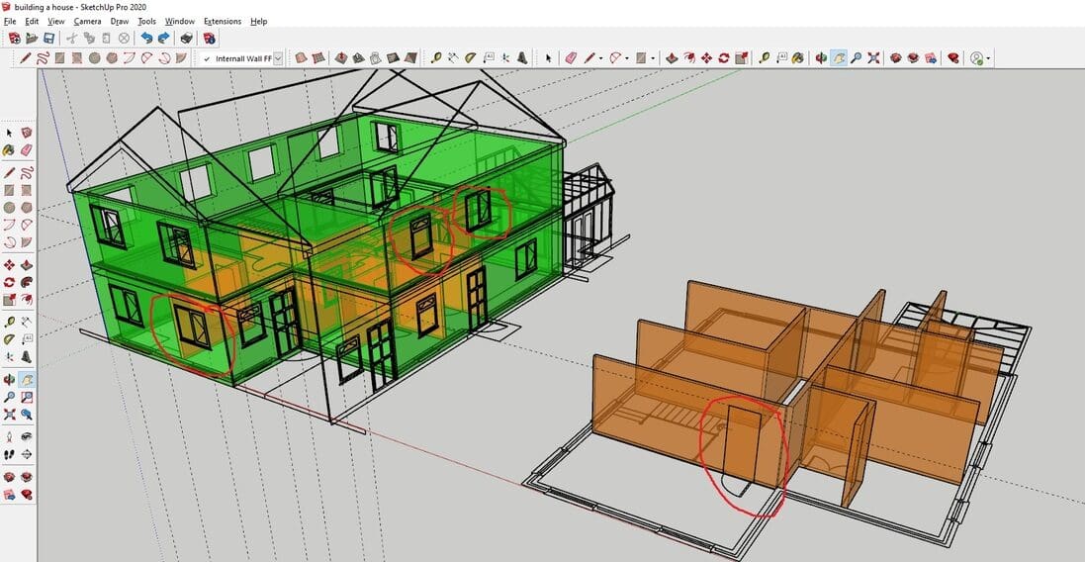Select the Sandbox From Scratch tool
The height and width of the screenshot is (562, 1085).
click(318, 58)
